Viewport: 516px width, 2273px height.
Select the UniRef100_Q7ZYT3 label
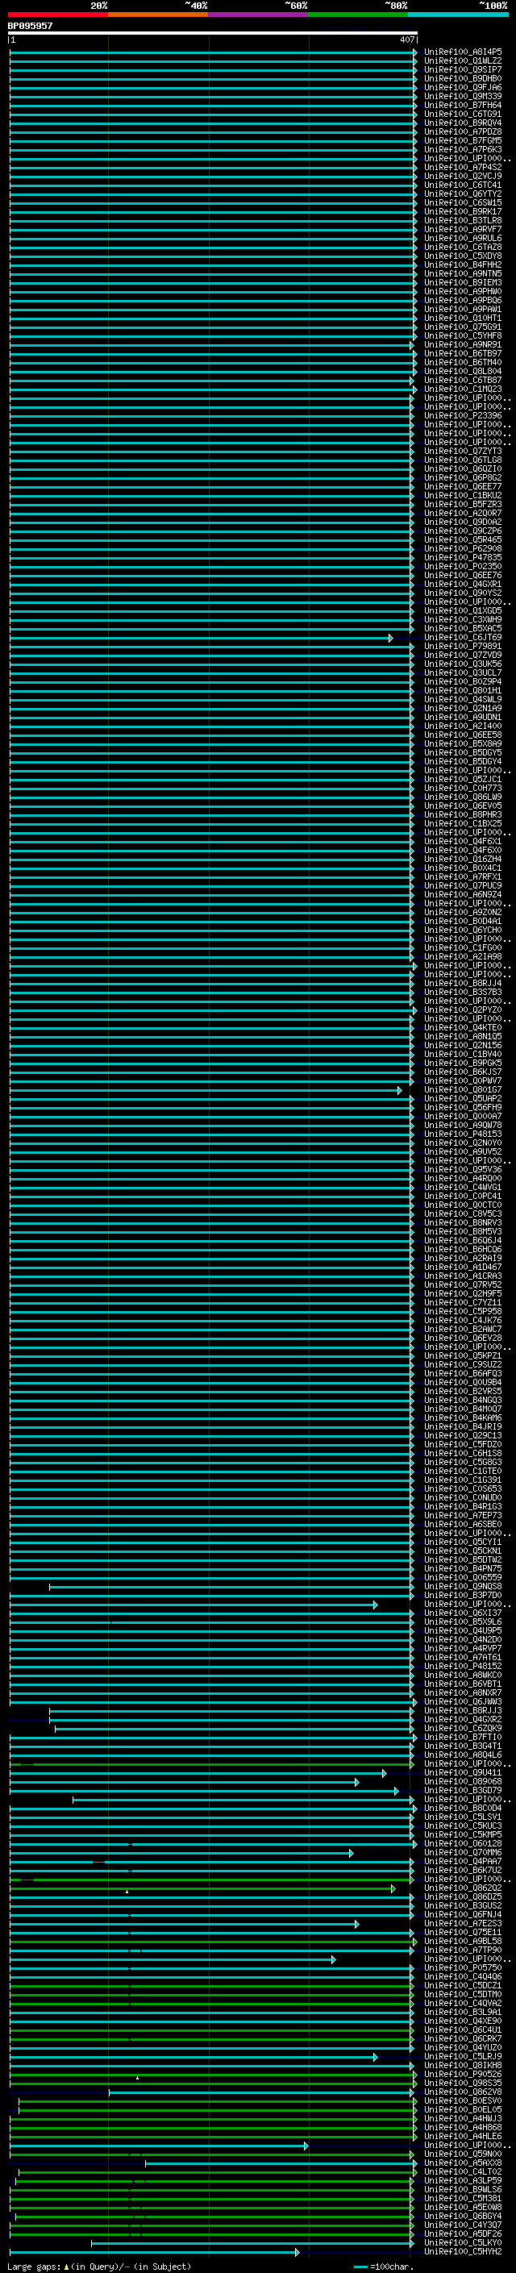coord(463,451)
